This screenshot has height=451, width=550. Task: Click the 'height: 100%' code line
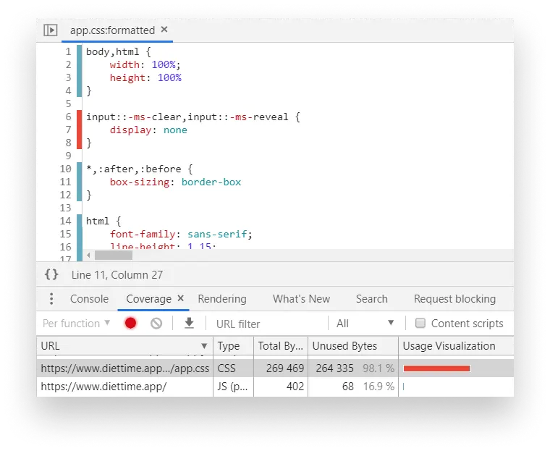(145, 77)
